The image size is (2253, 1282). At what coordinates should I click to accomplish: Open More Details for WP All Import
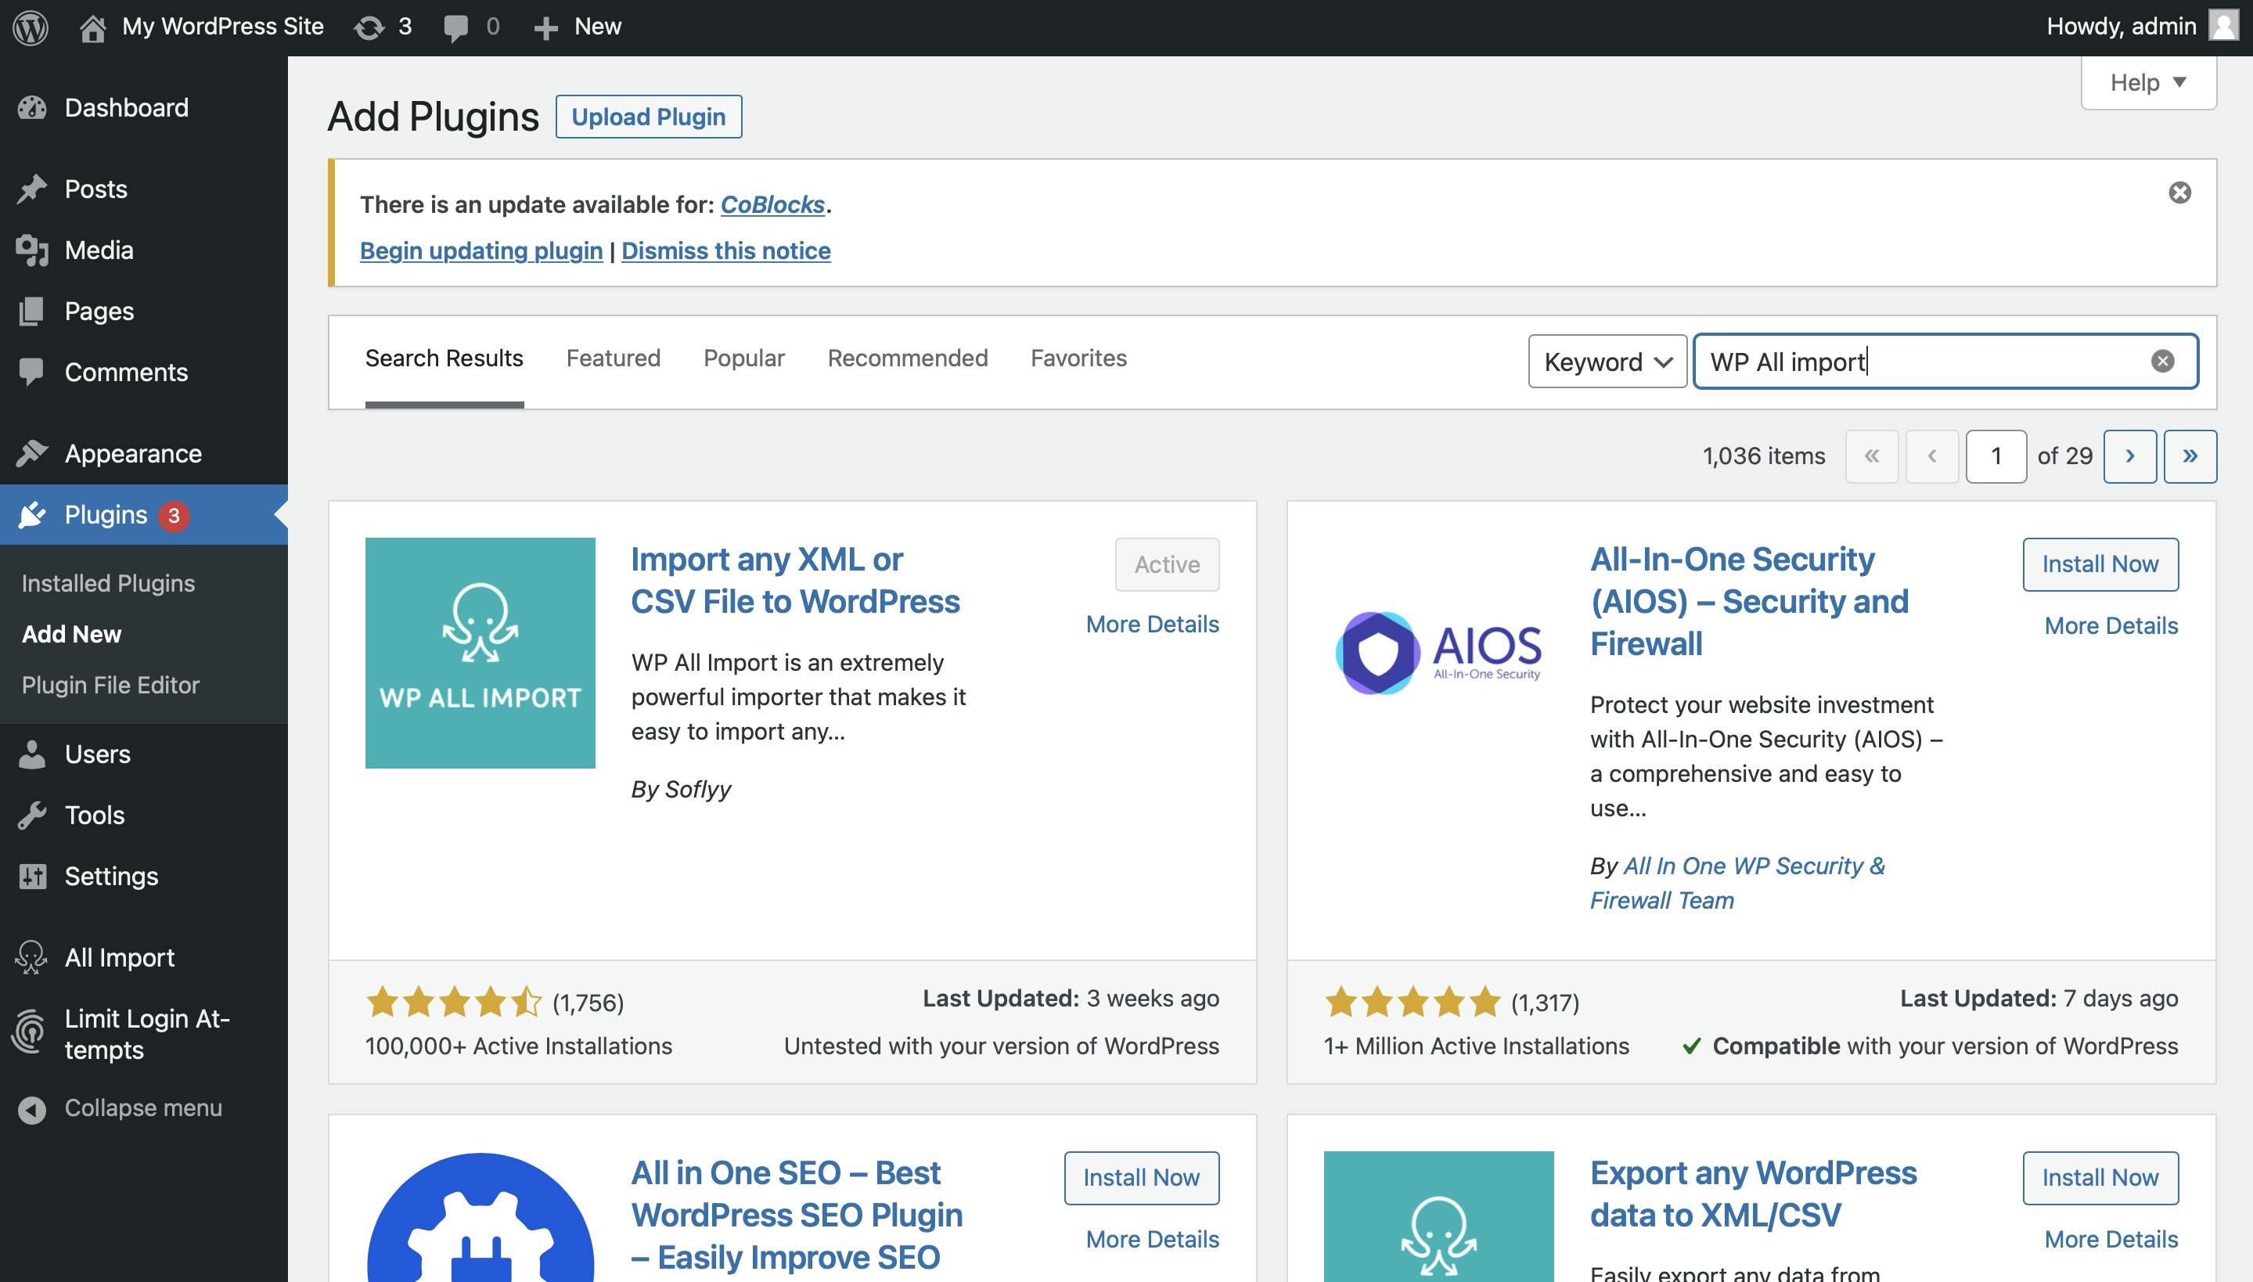pyautogui.click(x=1153, y=625)
